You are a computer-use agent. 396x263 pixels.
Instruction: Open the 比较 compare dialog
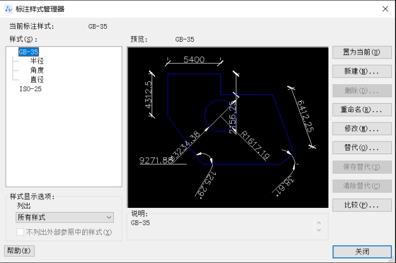362,205
